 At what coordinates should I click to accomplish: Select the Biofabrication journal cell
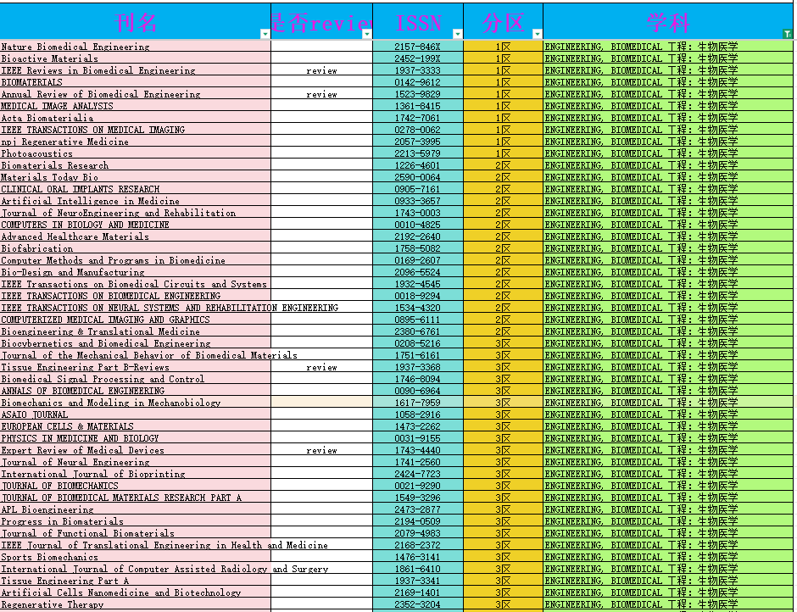[135, 248]
